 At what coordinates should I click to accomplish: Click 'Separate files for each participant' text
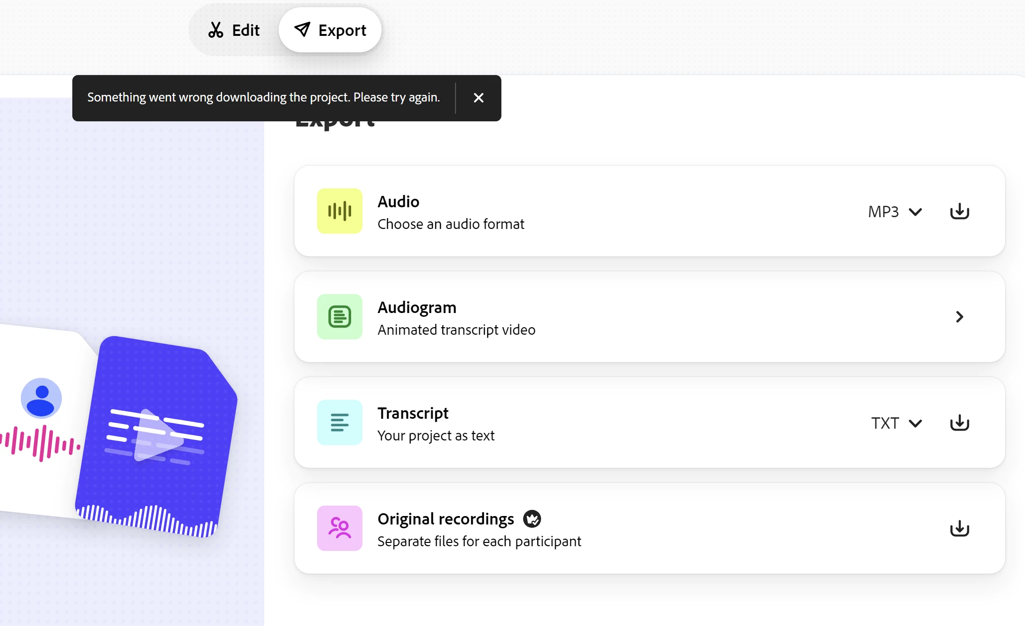tap(479, 541)
